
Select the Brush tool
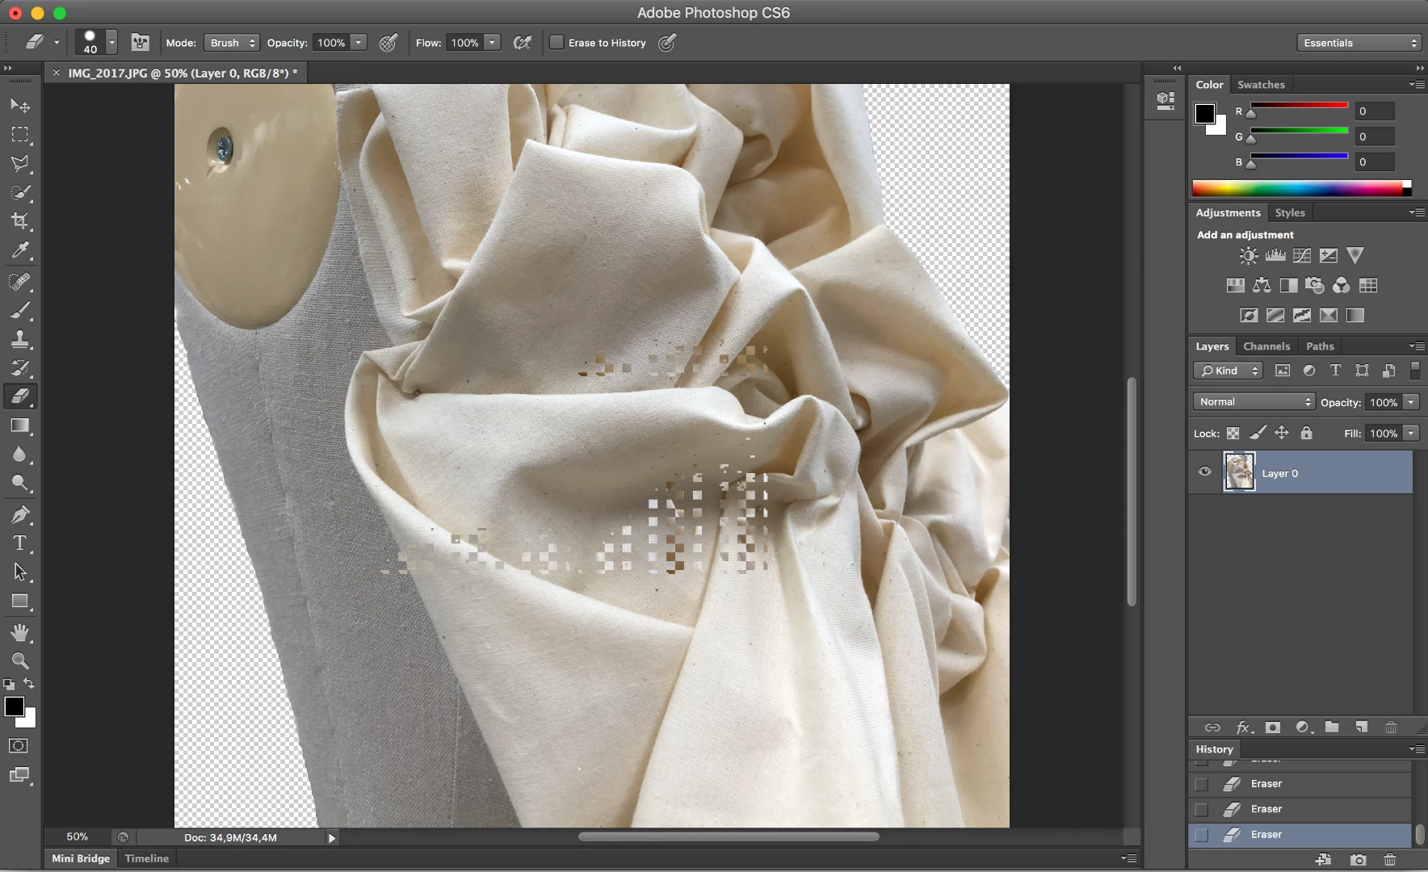tap(20, 310)
